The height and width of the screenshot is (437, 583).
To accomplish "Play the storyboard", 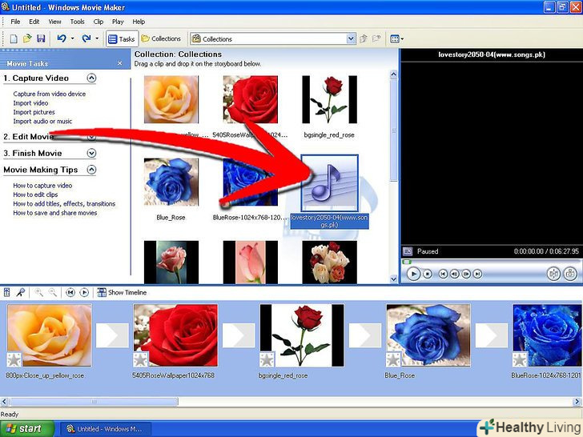I will (84, 292).
